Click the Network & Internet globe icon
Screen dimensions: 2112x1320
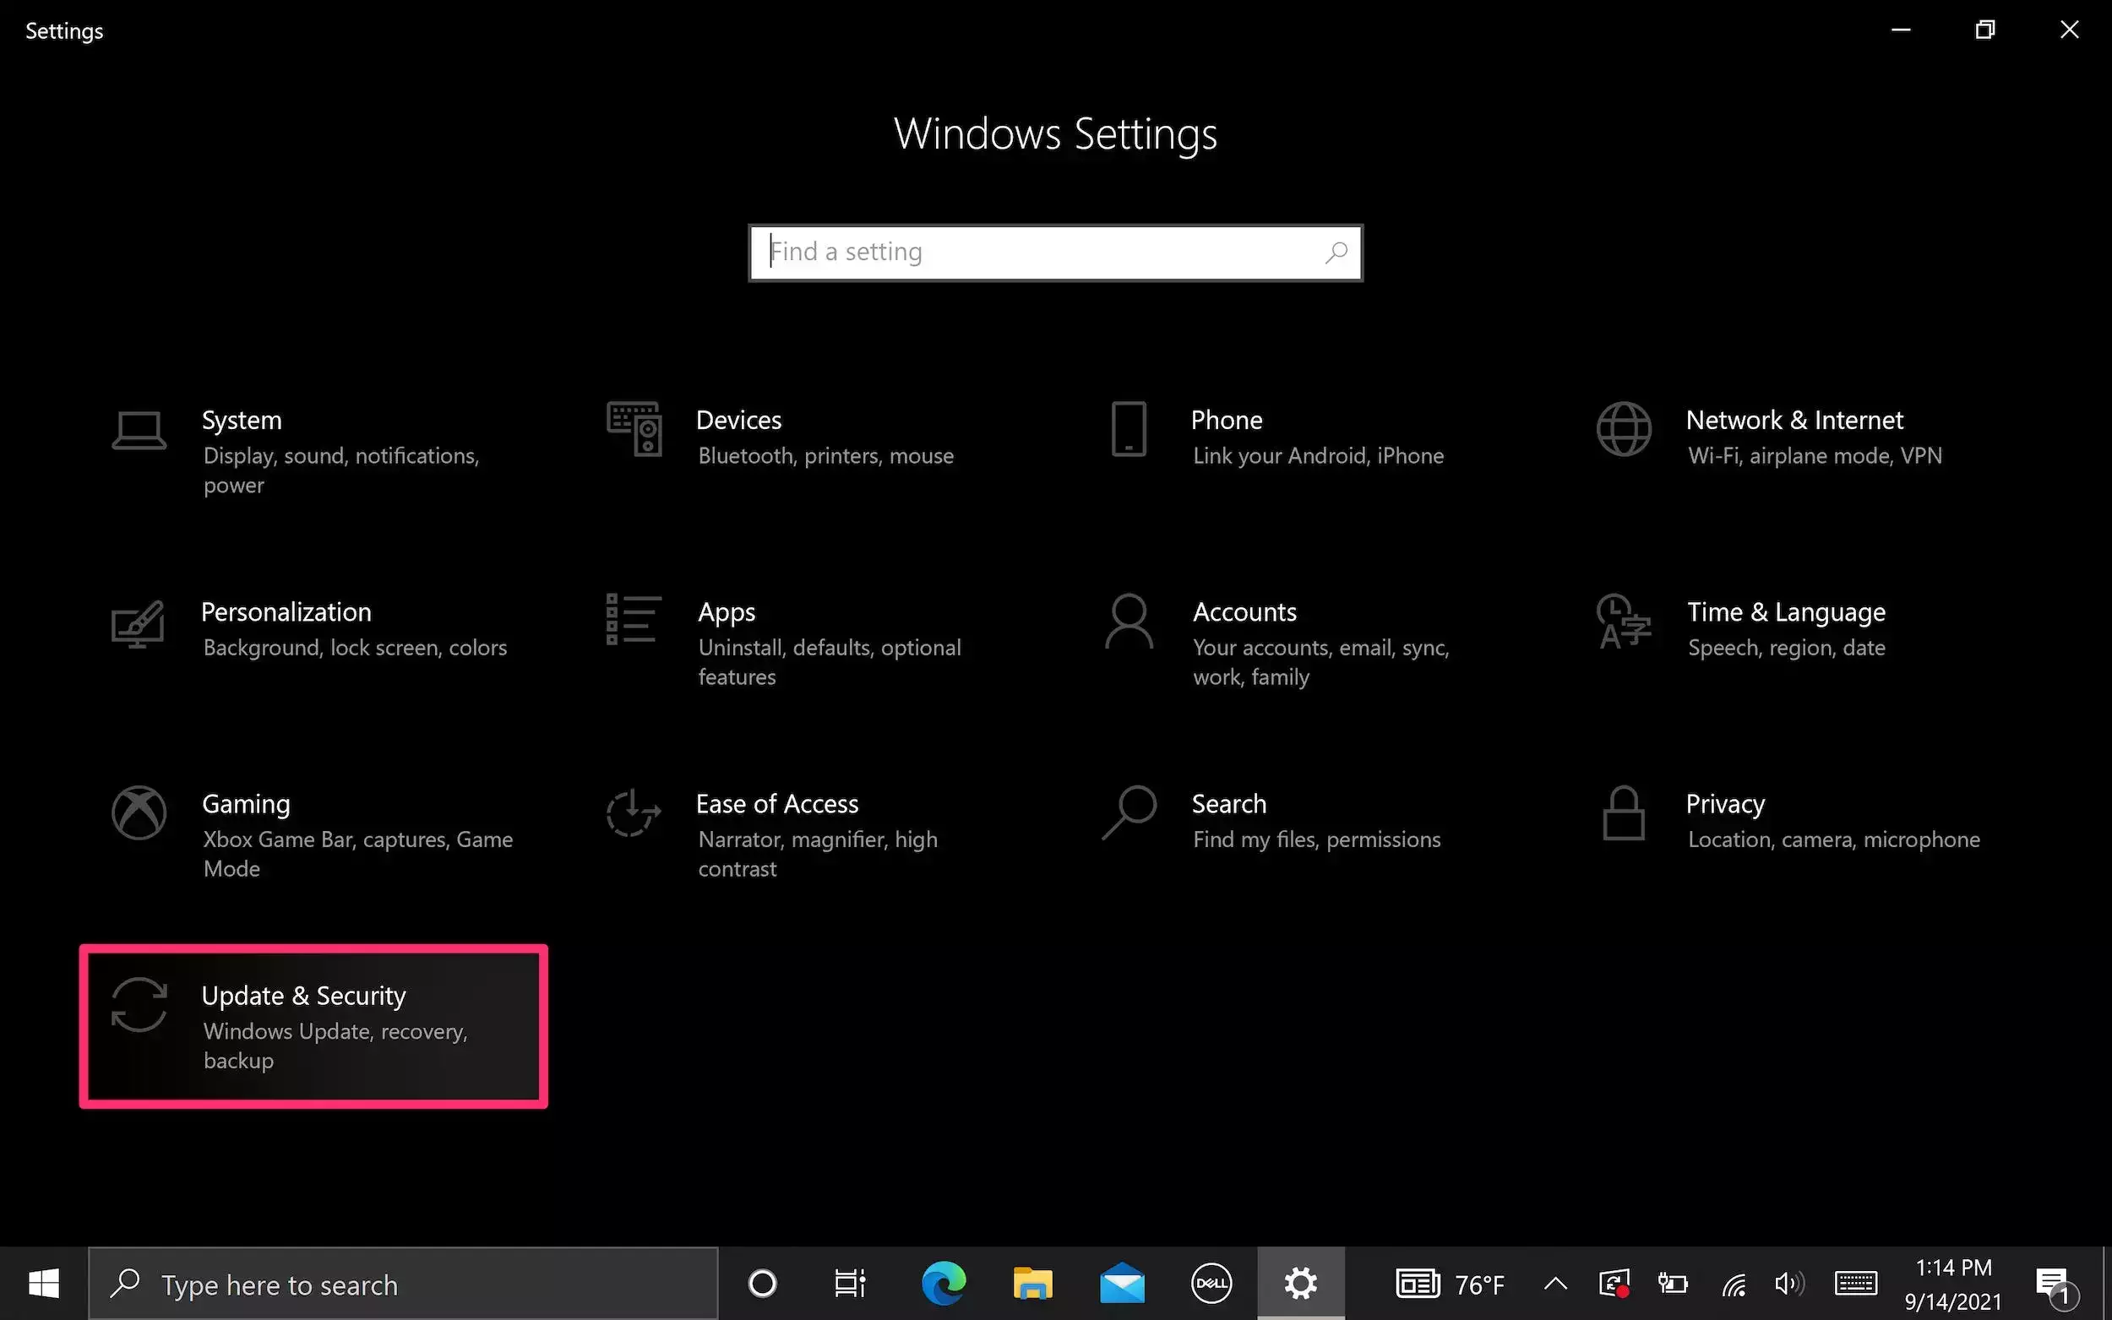coord(1623,429)
